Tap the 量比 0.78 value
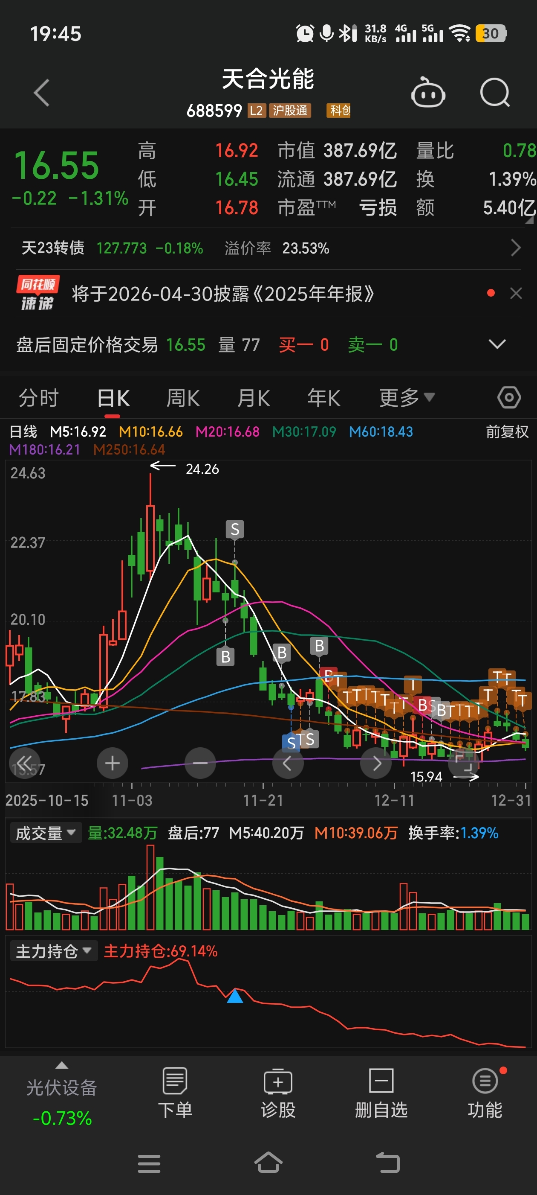The width and height of the screenshot is (537, 1195). 476,151
